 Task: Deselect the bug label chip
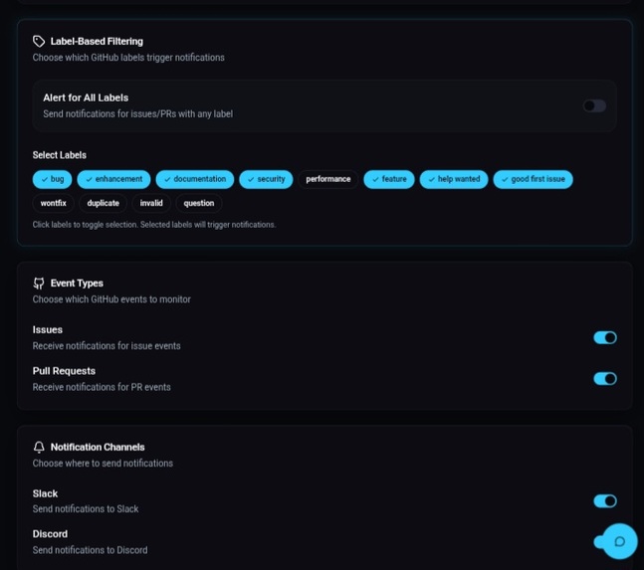click(52, 179)
